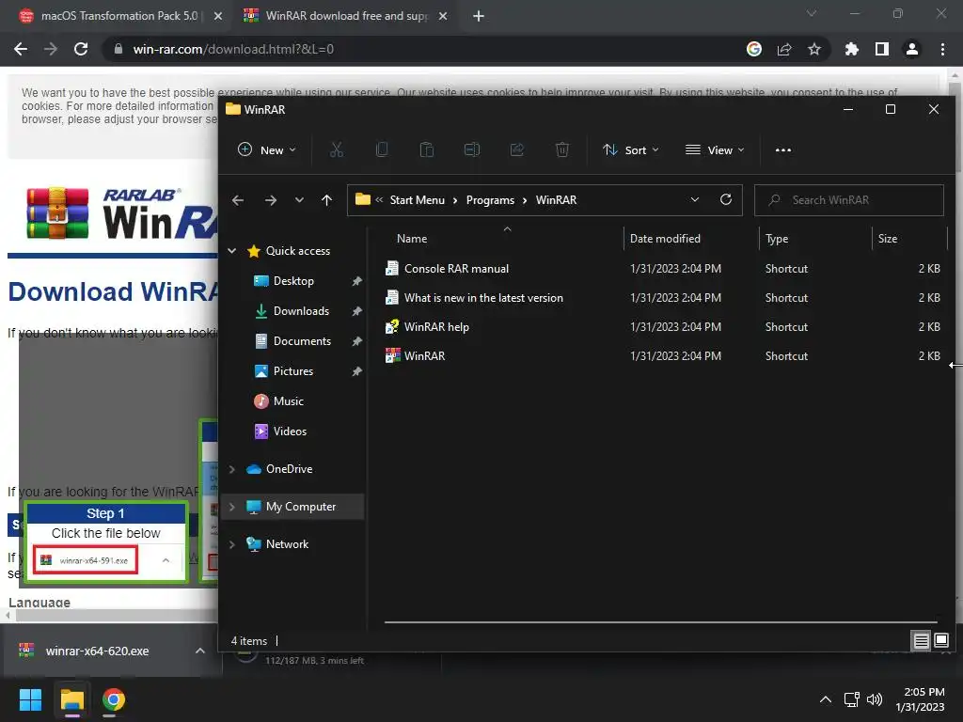Click the Rename icon in Explorer toolbar
Image resolution: width=963 pixels, height=722 pixels.
(x=472, y=149)
